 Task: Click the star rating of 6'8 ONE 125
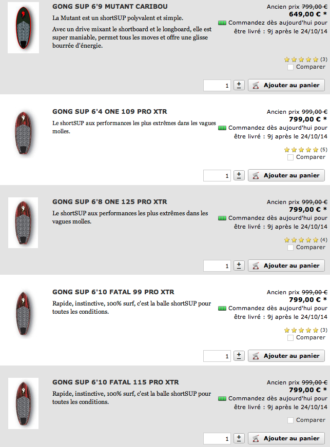[x=301, y=240]
